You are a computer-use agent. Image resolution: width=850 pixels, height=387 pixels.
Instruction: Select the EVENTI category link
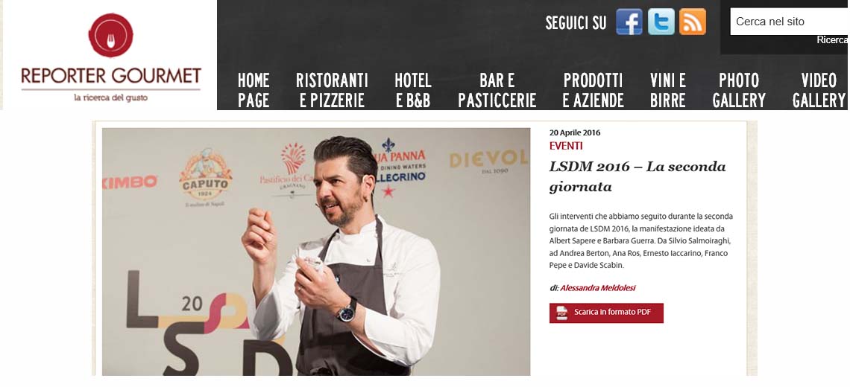(x=566, y=146)
